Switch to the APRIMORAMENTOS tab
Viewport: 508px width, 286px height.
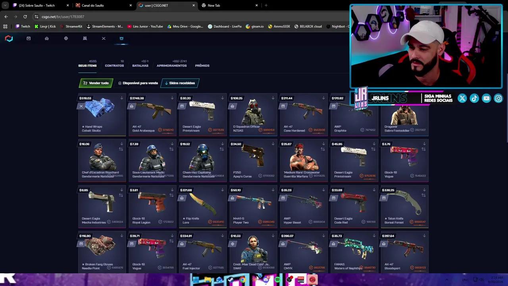click(171, 66)
